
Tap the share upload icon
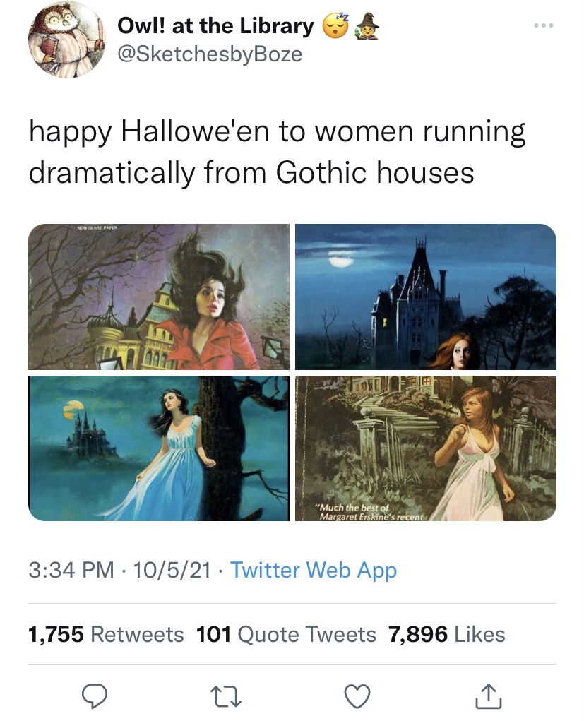coord(490,696)
